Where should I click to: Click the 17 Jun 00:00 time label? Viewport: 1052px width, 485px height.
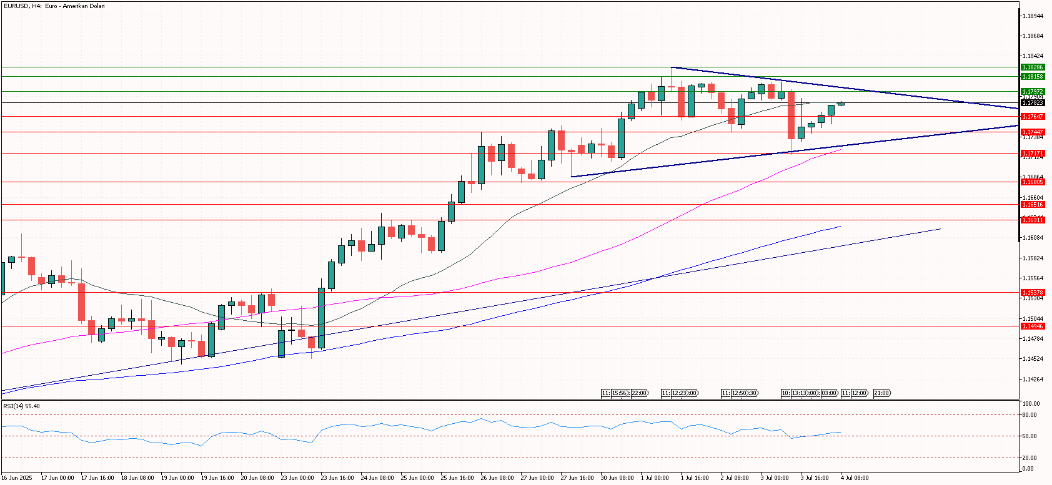(57, 478)
